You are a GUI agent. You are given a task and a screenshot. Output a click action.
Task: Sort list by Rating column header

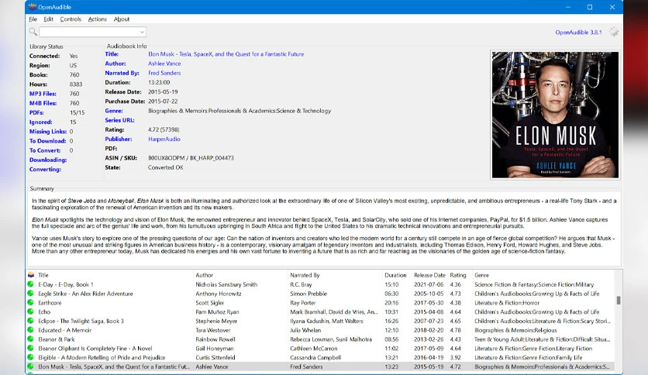click(x=458, y=275)
